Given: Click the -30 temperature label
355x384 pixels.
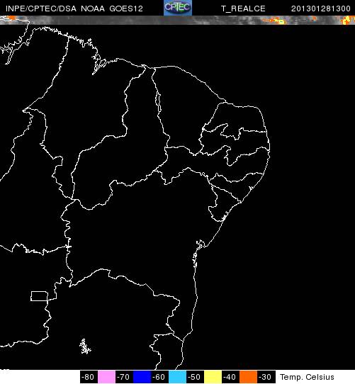Looking at the screenshot, I should tap(266, 377).
